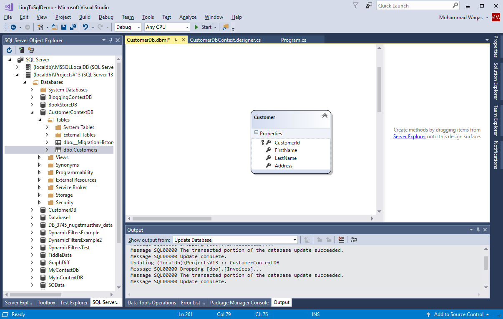This screenshot has width=503, height=319.
Task: Click the designer vertical scrollbar thumb
Action: pyautogui.click(x=379, y=89)
